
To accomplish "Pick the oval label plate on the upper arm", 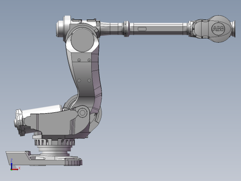I will [x=142, y=29].
